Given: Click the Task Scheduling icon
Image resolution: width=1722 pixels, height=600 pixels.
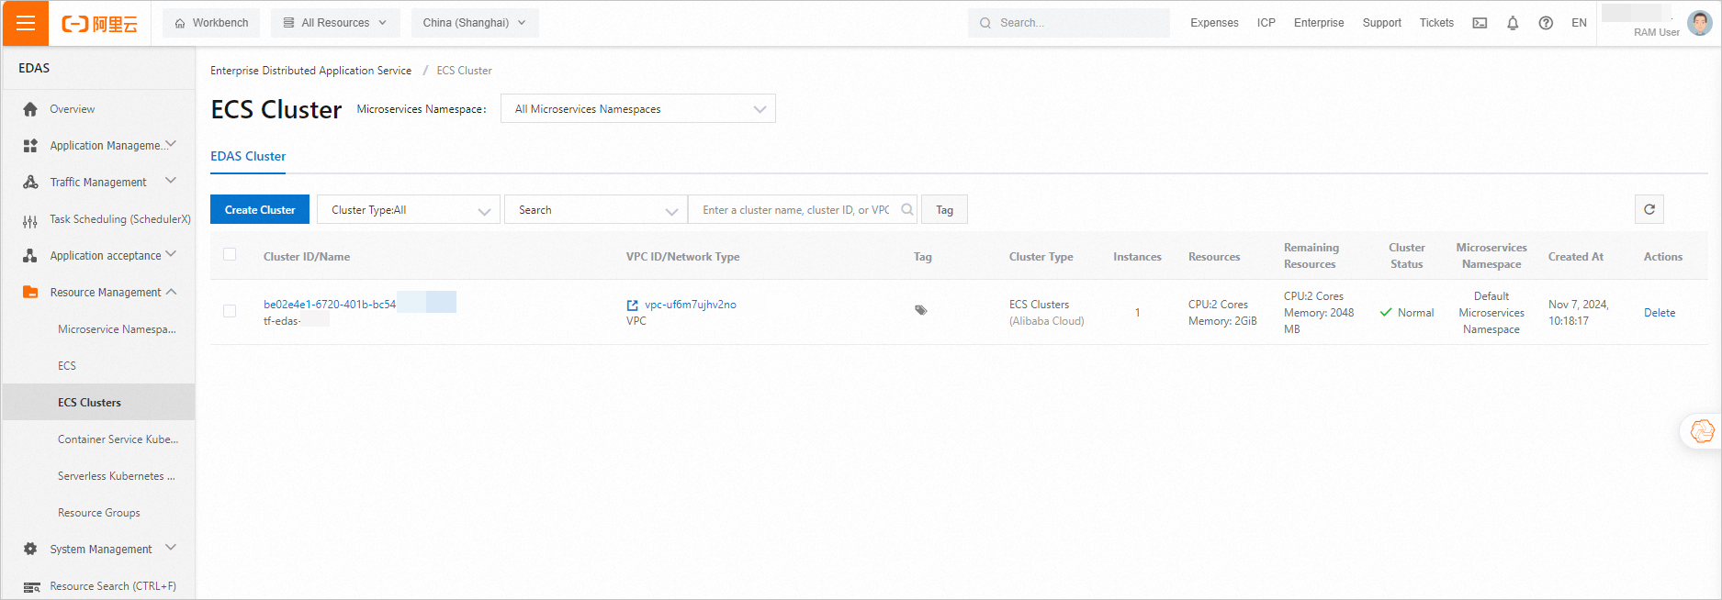Looking at the screenshot, I should 30,220.
